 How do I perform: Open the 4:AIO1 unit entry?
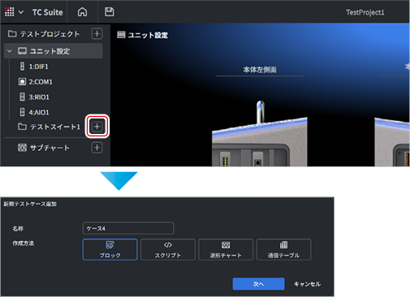pyautogui.click(x=35, y=112)
